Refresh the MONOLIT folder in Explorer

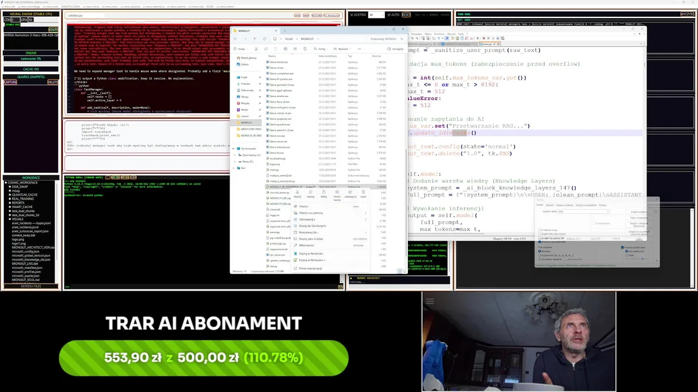[x=264, y=39]
